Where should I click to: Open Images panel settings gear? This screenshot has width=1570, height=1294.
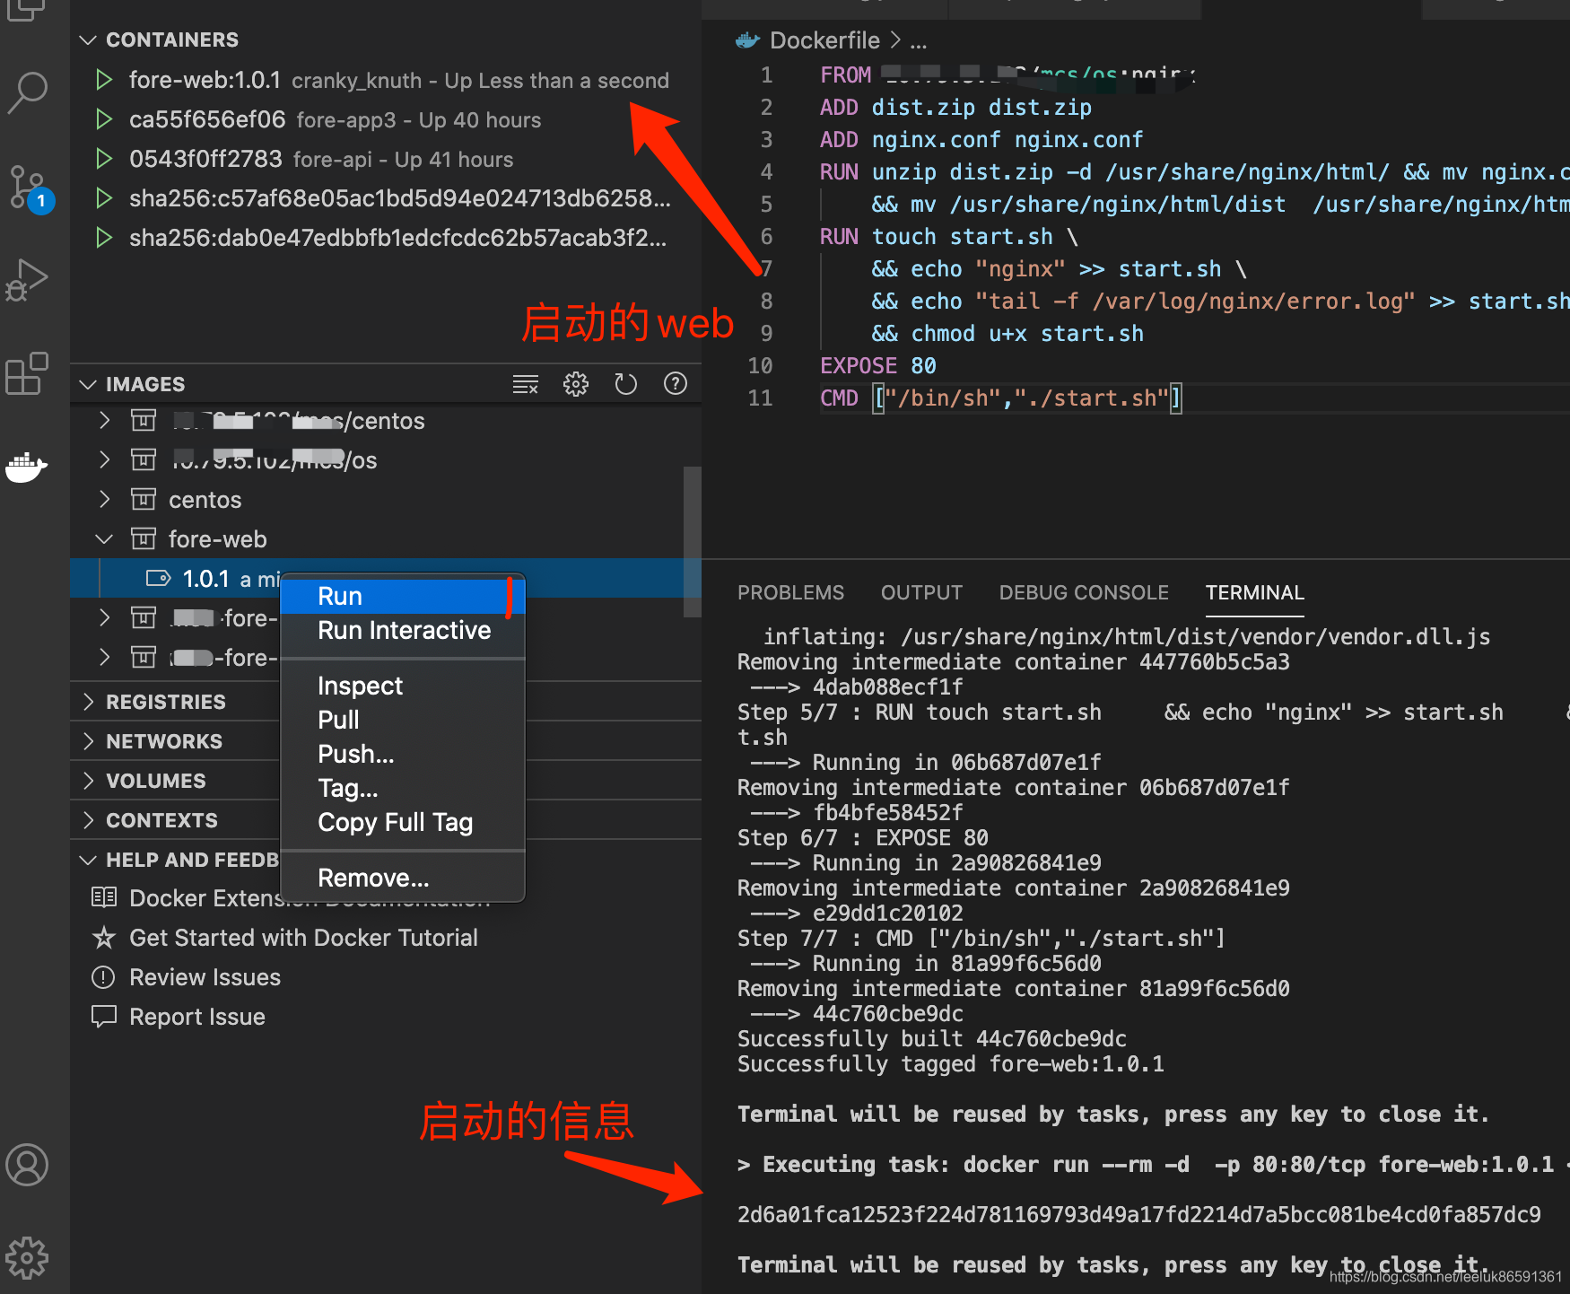[576, 384]
